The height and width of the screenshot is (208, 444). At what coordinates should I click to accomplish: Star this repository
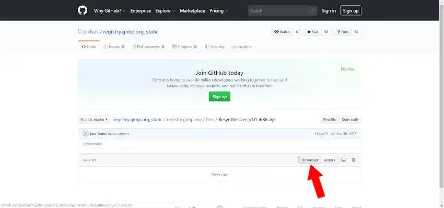(312, 32)
